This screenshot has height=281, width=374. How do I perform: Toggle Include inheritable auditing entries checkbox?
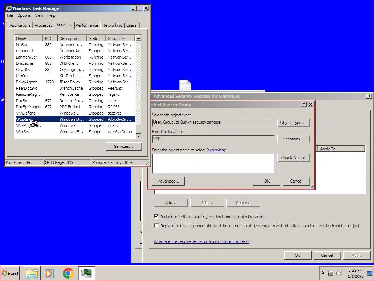[x=156, y=217]
